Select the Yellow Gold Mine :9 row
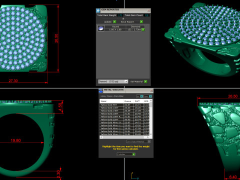Image resolution: width=240 pixels, height=180 pixels. [x=124, y=122]
